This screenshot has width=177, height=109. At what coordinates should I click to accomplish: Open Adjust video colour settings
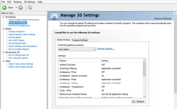click(21, 64)
